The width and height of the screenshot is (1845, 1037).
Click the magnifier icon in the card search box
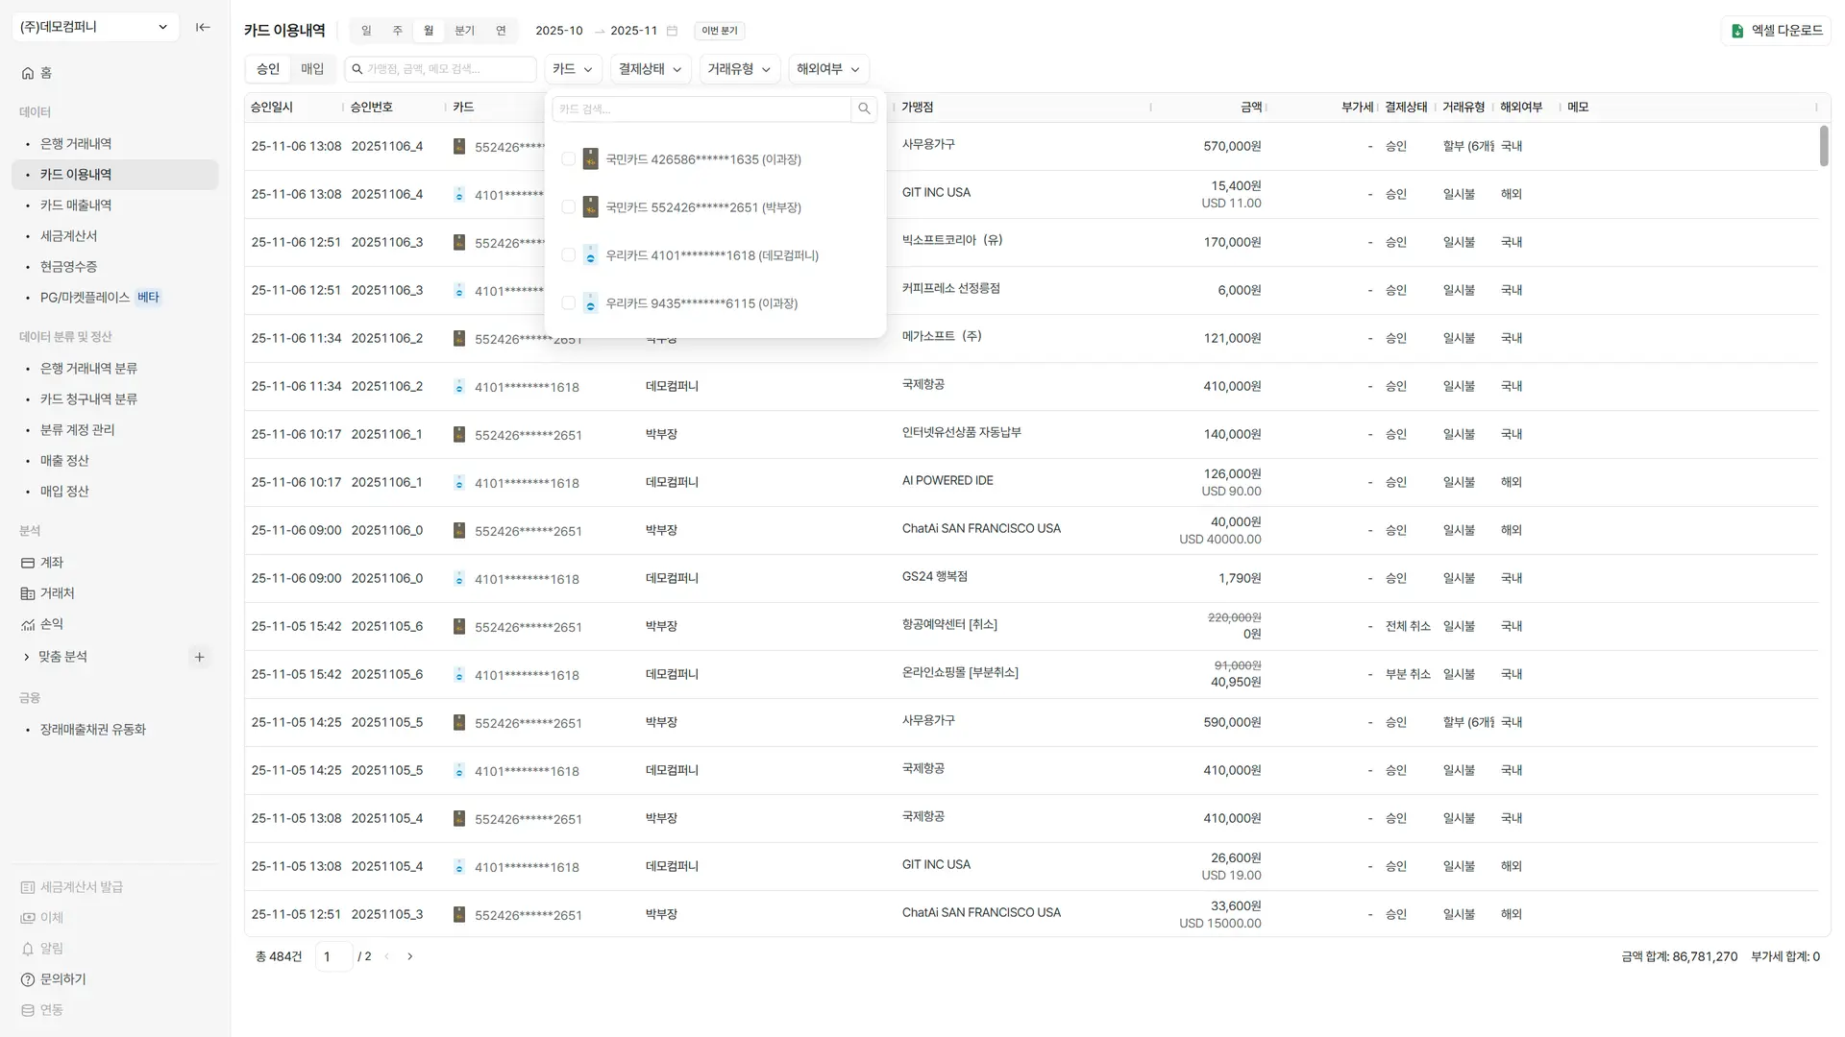click(x=864, y=109)
